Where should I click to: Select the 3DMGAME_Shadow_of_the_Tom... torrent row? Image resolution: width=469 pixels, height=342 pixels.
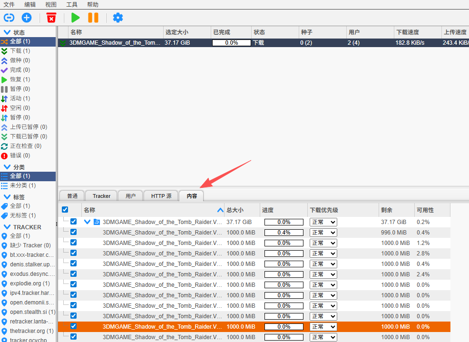pyautogui.click(x=263, y=43)
